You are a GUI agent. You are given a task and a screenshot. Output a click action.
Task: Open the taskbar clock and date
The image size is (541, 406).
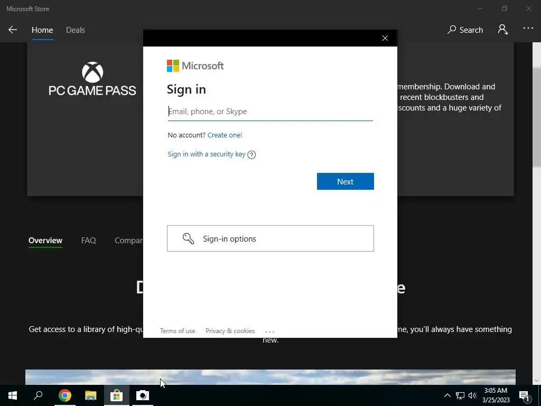pyautogui.click(x=496, y=395)
